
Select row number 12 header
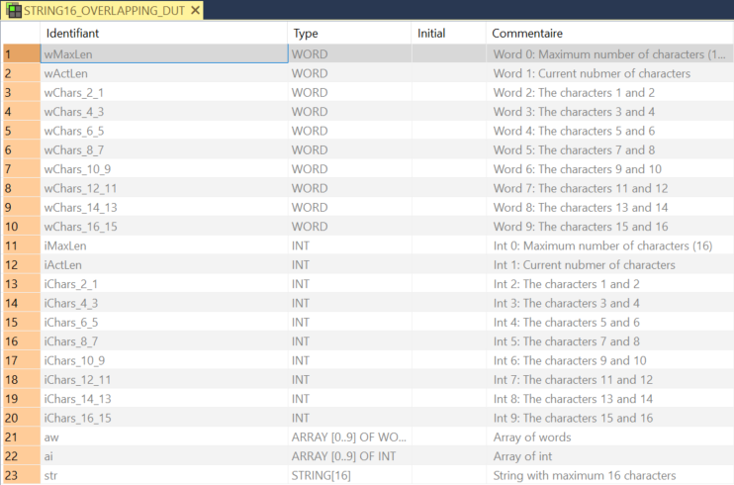click(x=20, y=265)
